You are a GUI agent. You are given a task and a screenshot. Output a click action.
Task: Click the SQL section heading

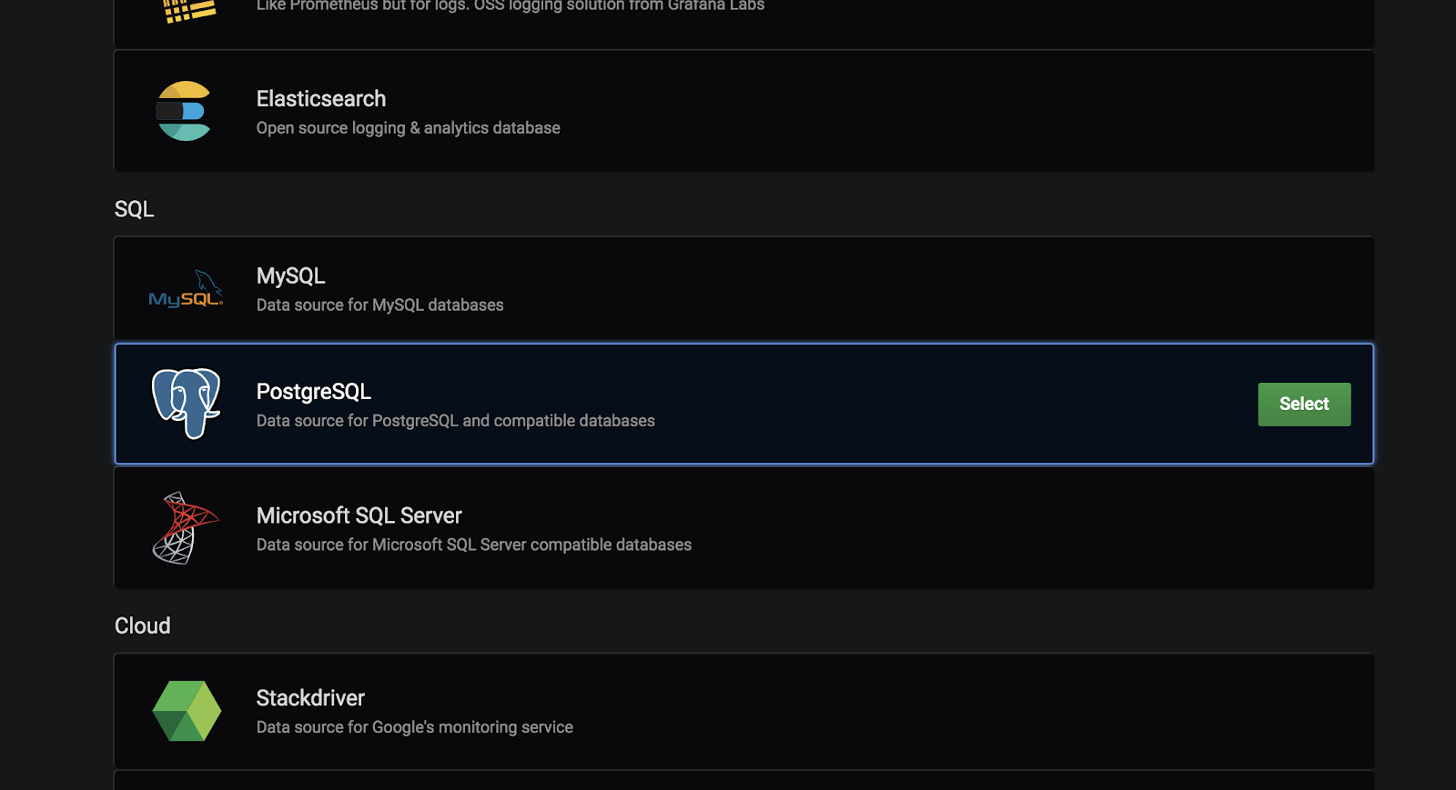tap(134, 209)
